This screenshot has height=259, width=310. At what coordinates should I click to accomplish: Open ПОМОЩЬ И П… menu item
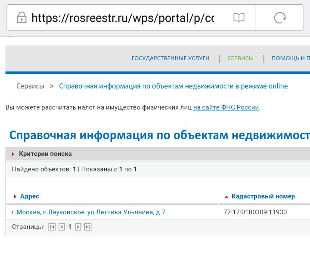tap(291, 58)
